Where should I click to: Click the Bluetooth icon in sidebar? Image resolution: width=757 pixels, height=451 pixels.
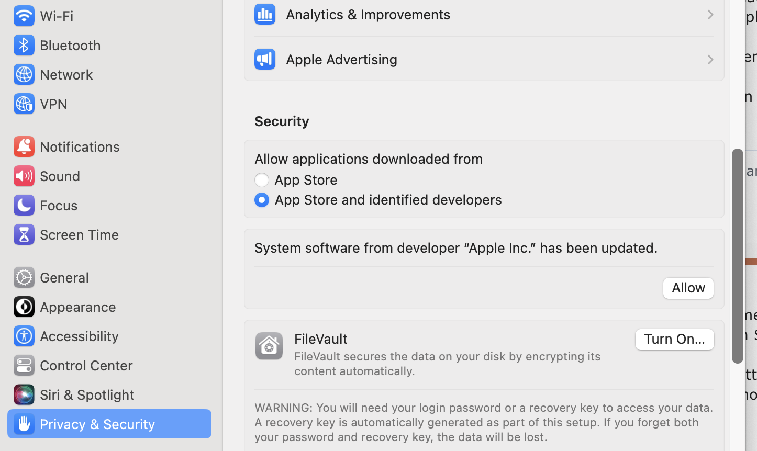coord(24,45)
